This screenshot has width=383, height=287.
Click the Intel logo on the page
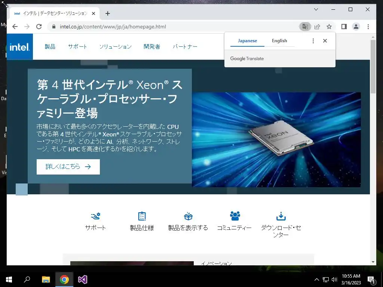click(19, 47)
